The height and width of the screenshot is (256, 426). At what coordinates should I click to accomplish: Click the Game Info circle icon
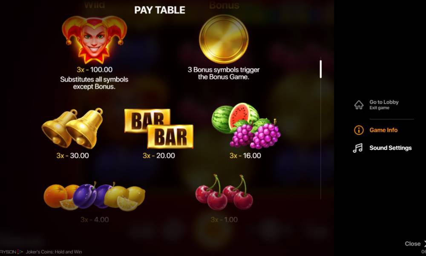(359, 130)
